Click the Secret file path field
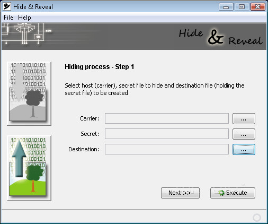This screenshot has width=268, height=224. point(167,134)
